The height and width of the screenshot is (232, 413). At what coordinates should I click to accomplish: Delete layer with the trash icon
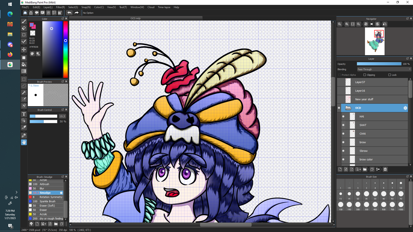point(385,169)
